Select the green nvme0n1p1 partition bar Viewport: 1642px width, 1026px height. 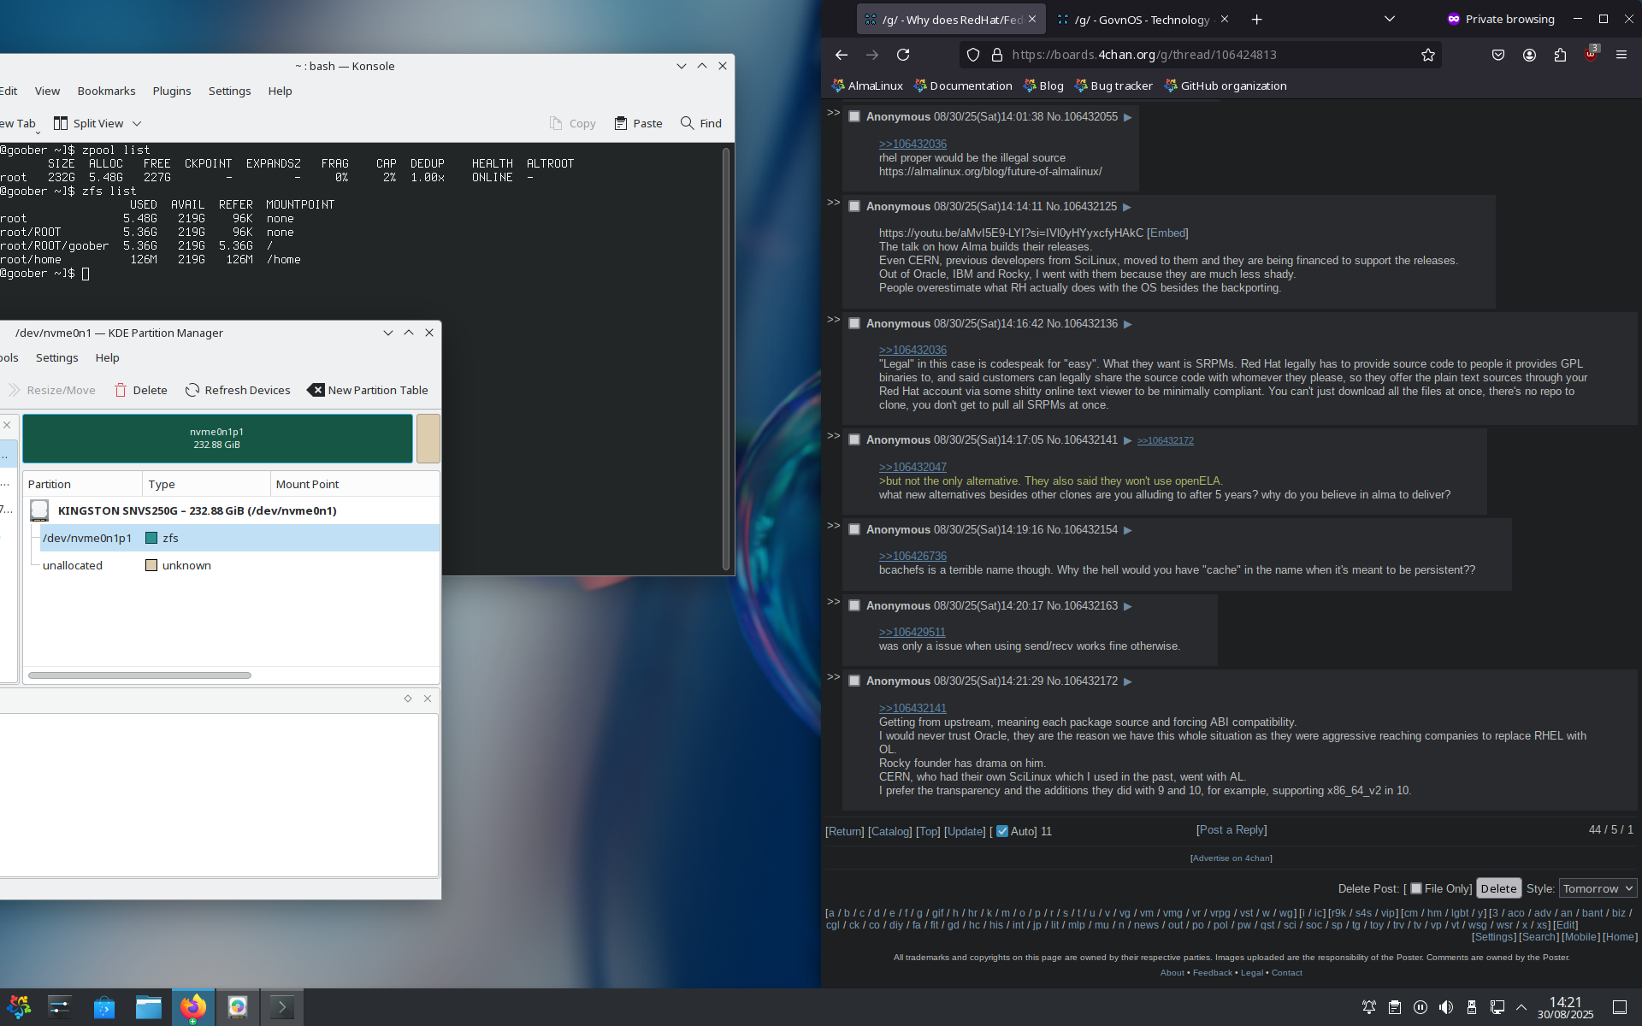point(217,438)
